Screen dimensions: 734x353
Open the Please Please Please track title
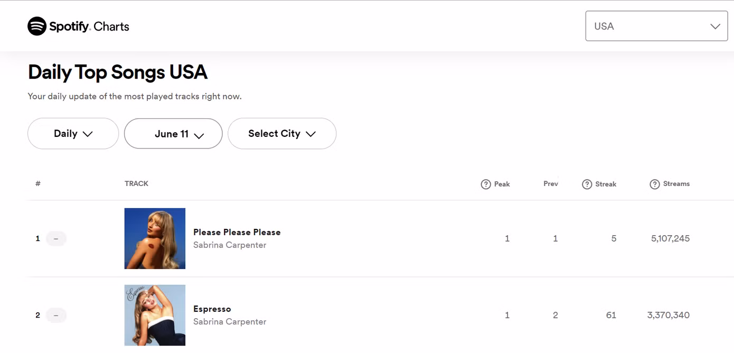(x=237, y=232)
